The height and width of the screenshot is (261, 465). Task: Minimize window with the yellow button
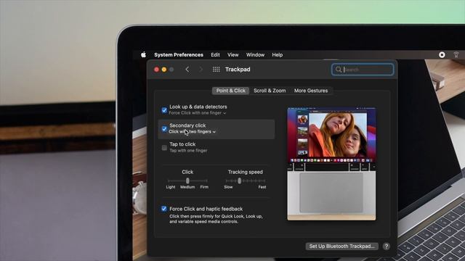164,70
